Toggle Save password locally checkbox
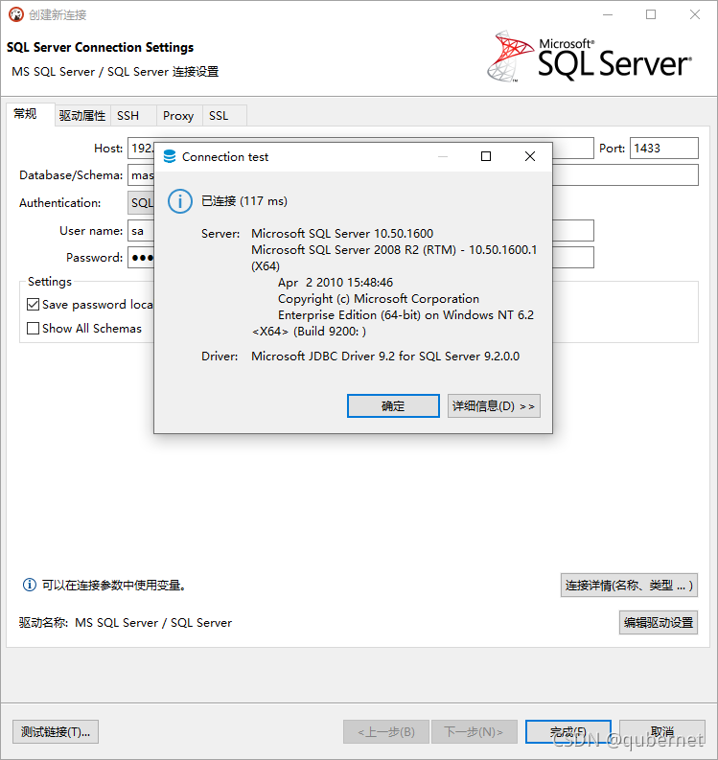The height and width of the screenshot is (760, 718). click(x=33, y=305)
